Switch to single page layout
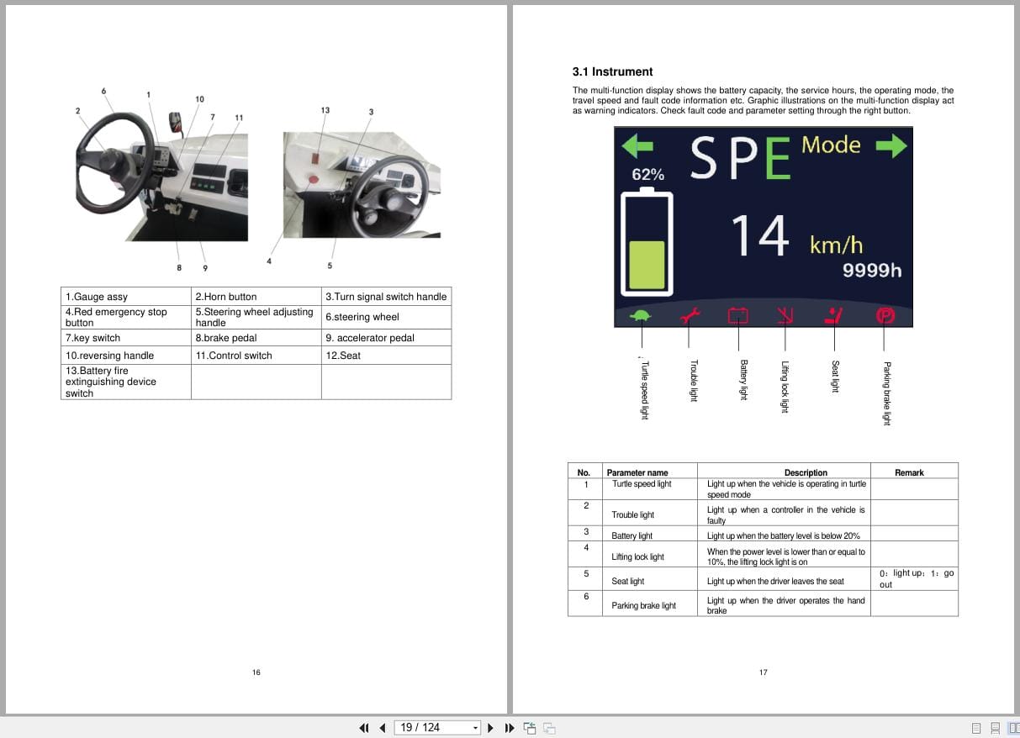Viewport: 1020px width, 738px height. [976, 728]
